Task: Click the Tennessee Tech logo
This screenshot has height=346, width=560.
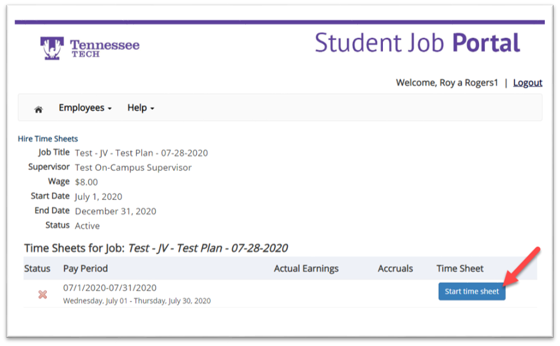Action: (x=90, y=48)
